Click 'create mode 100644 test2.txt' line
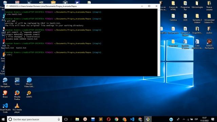This screenshot has height=122, width=217. [x=22, y=39]
